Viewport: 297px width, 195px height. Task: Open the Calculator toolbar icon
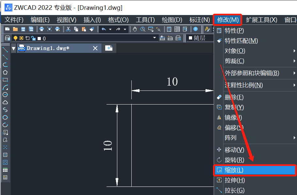tap(169, 29)
